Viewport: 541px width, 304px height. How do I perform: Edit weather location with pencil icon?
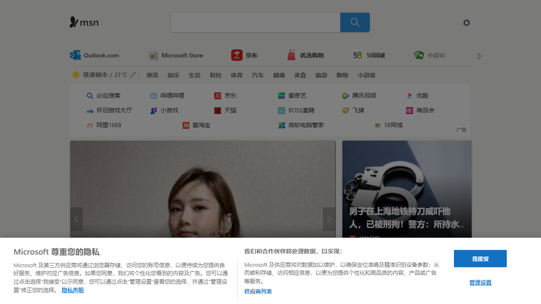pos(133,74)
